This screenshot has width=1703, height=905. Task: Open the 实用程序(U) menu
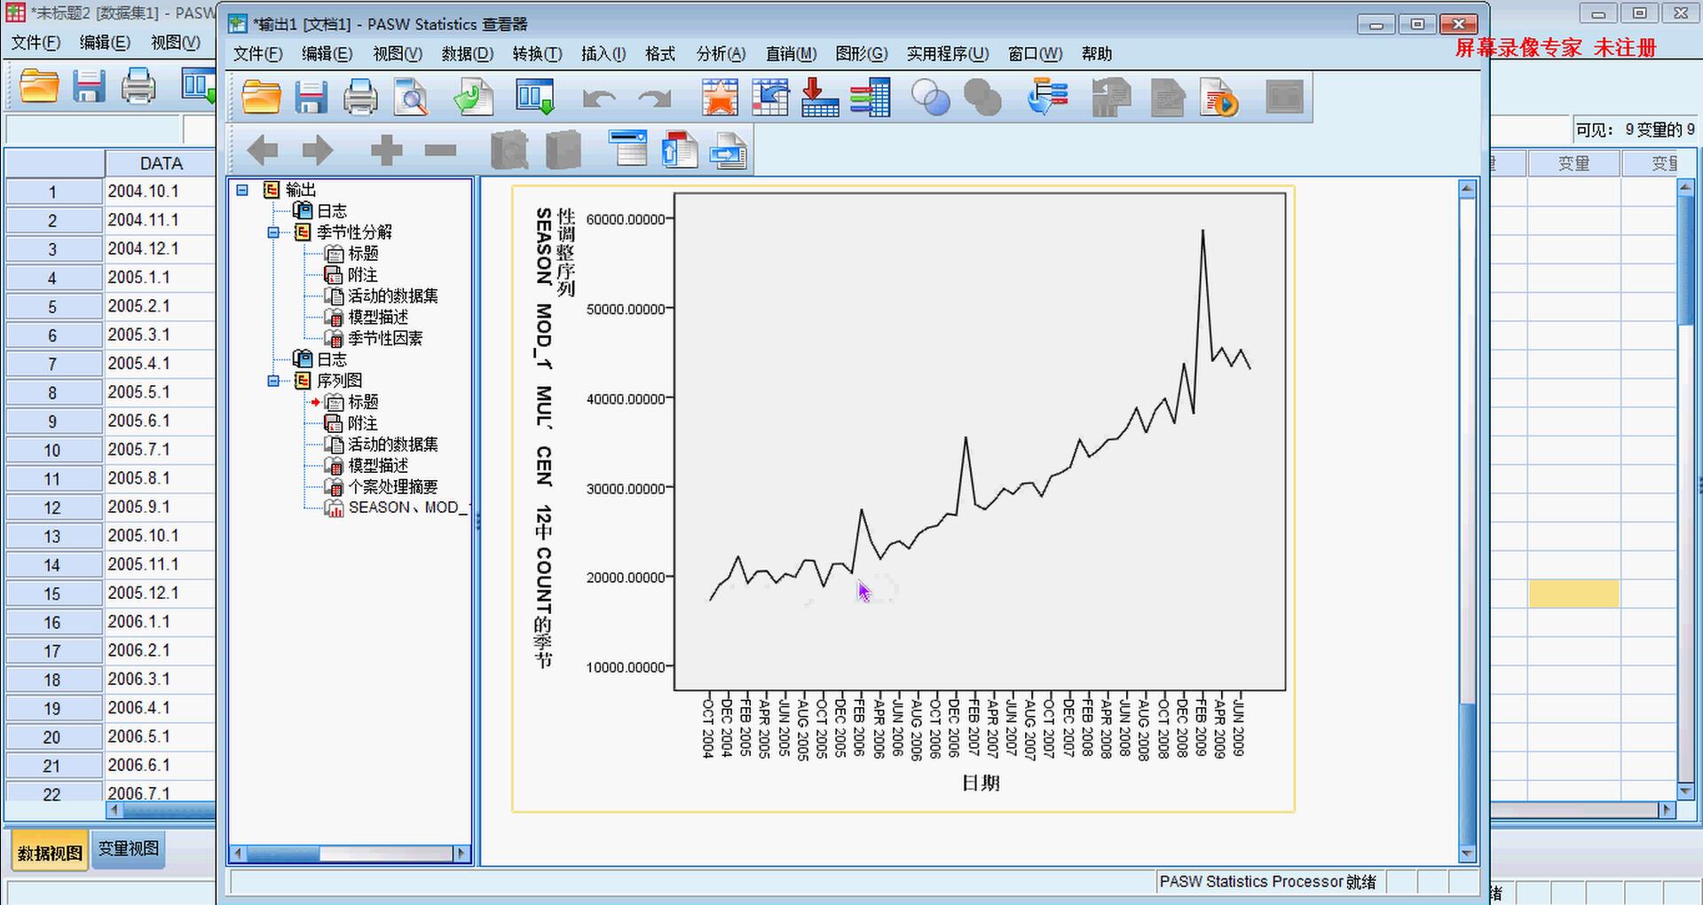click(x=947, y=54)
